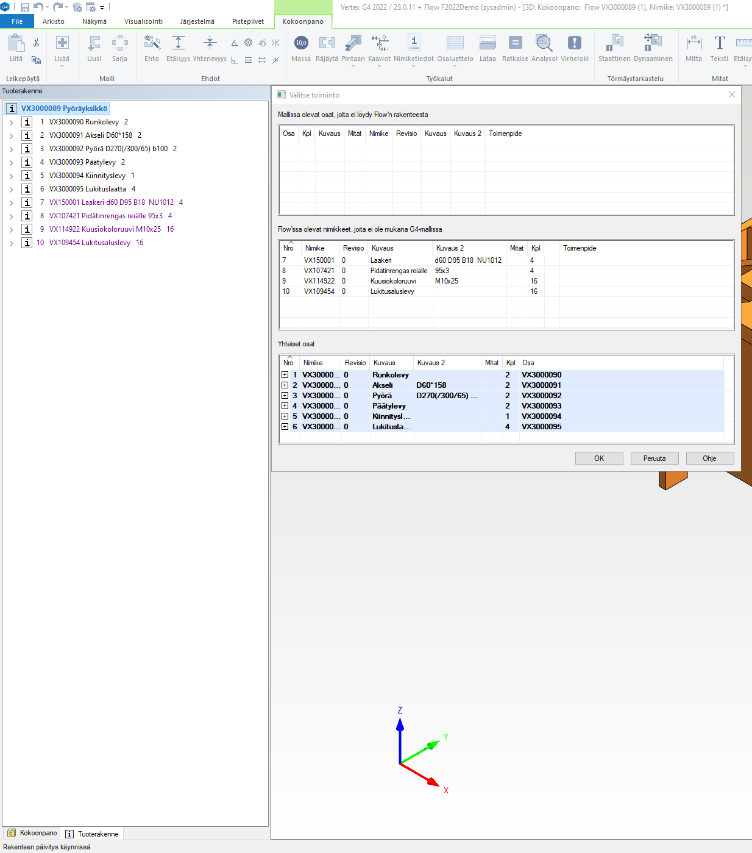Expand the Runkolevy row in Yhteiset osat
Screen dimensions: 752x853
point(285,375)
